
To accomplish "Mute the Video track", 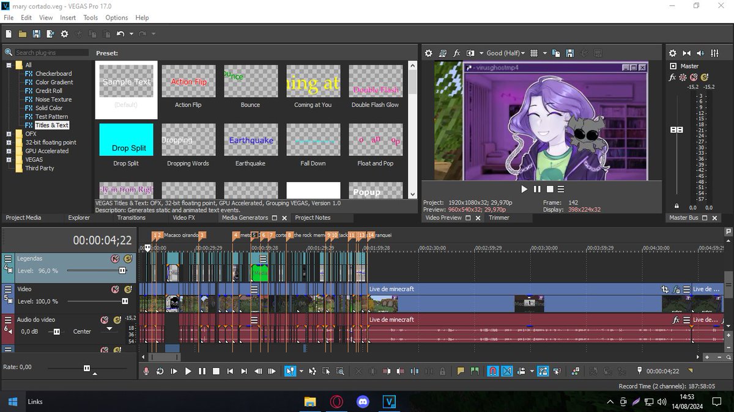I will 115,289.
